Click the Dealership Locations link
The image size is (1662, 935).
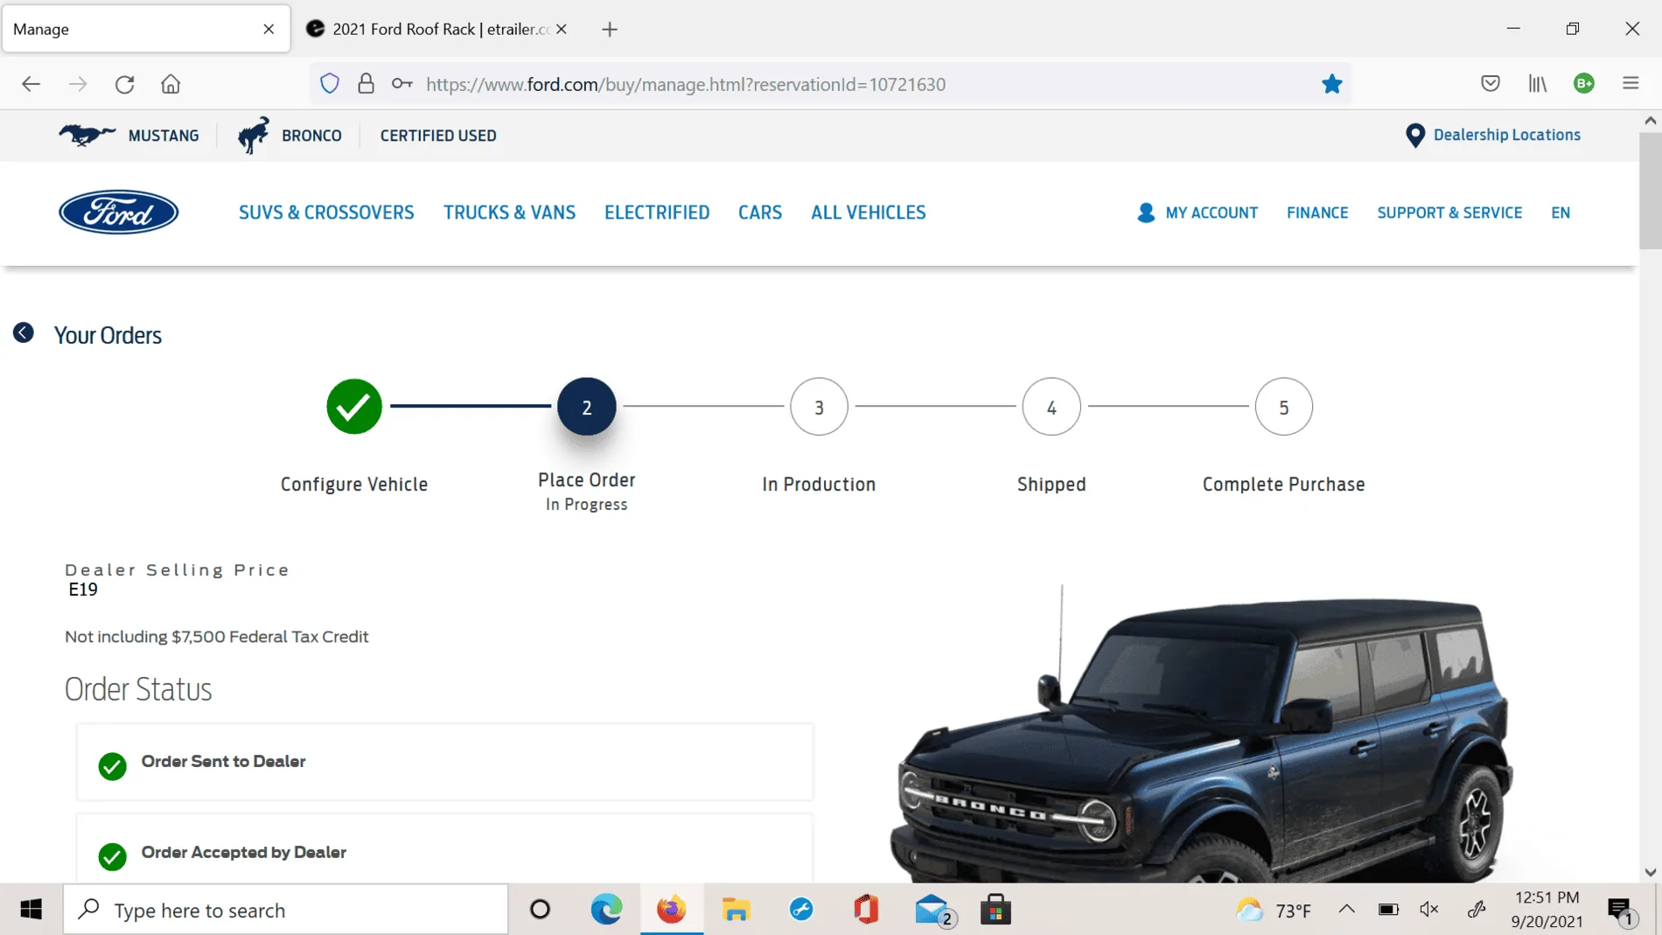[1506, 135]
